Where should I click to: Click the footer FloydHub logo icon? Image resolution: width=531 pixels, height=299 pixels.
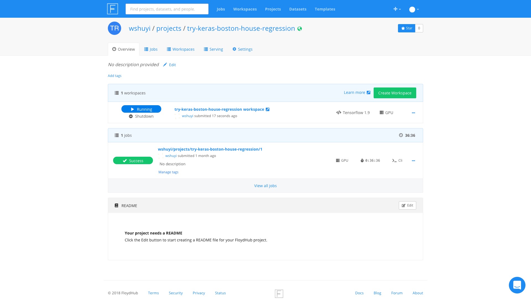click(x=279, y=293)
